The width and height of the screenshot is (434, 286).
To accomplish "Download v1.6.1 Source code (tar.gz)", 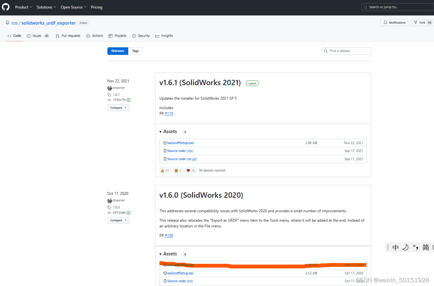I will coord(182,159).
